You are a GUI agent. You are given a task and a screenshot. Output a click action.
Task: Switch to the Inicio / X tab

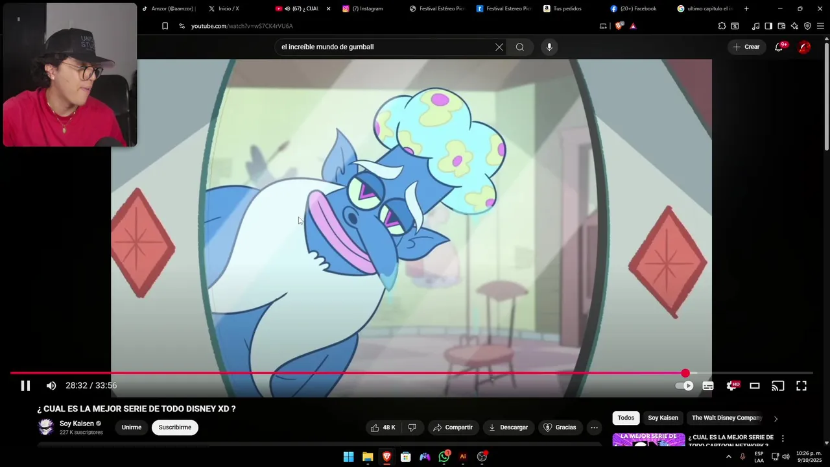coord(228,8)
